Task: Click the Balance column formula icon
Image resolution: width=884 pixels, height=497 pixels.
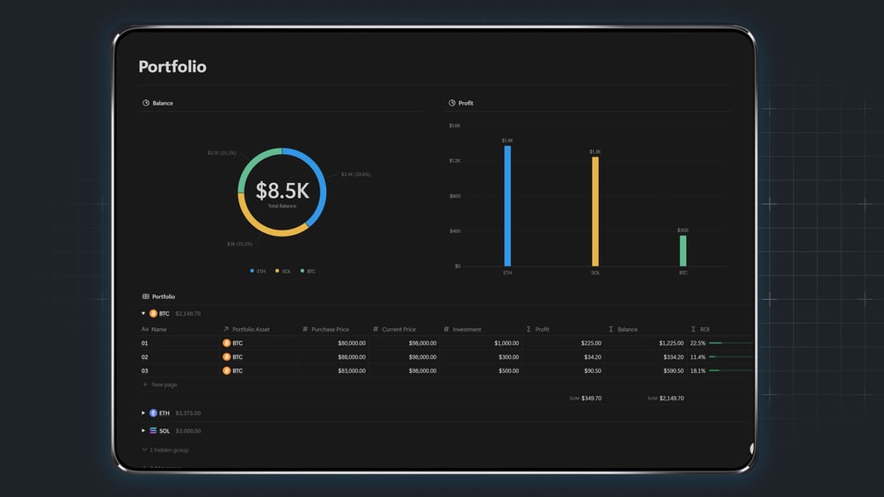Action: (611, 329)
